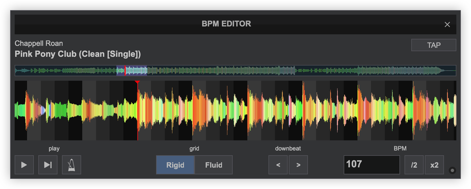Jump to the far-right end of overview waveform
The width and height of the screenshot is (471, 189).
point(454,71)
